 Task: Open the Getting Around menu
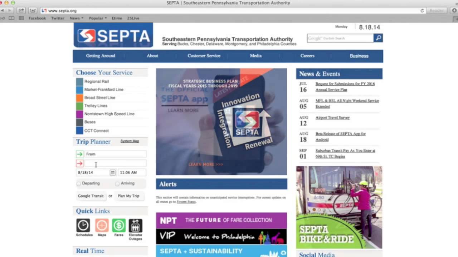pos(101,56)
